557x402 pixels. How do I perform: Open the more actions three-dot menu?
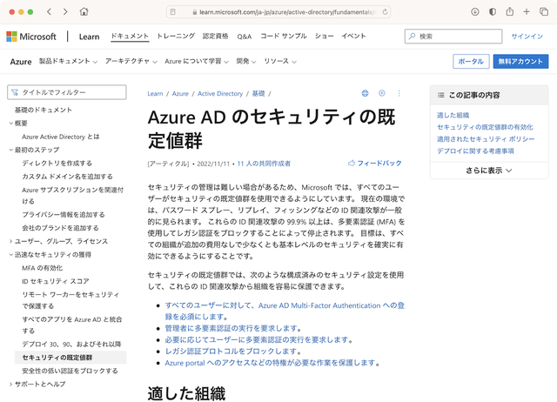(x=399, y=93)
